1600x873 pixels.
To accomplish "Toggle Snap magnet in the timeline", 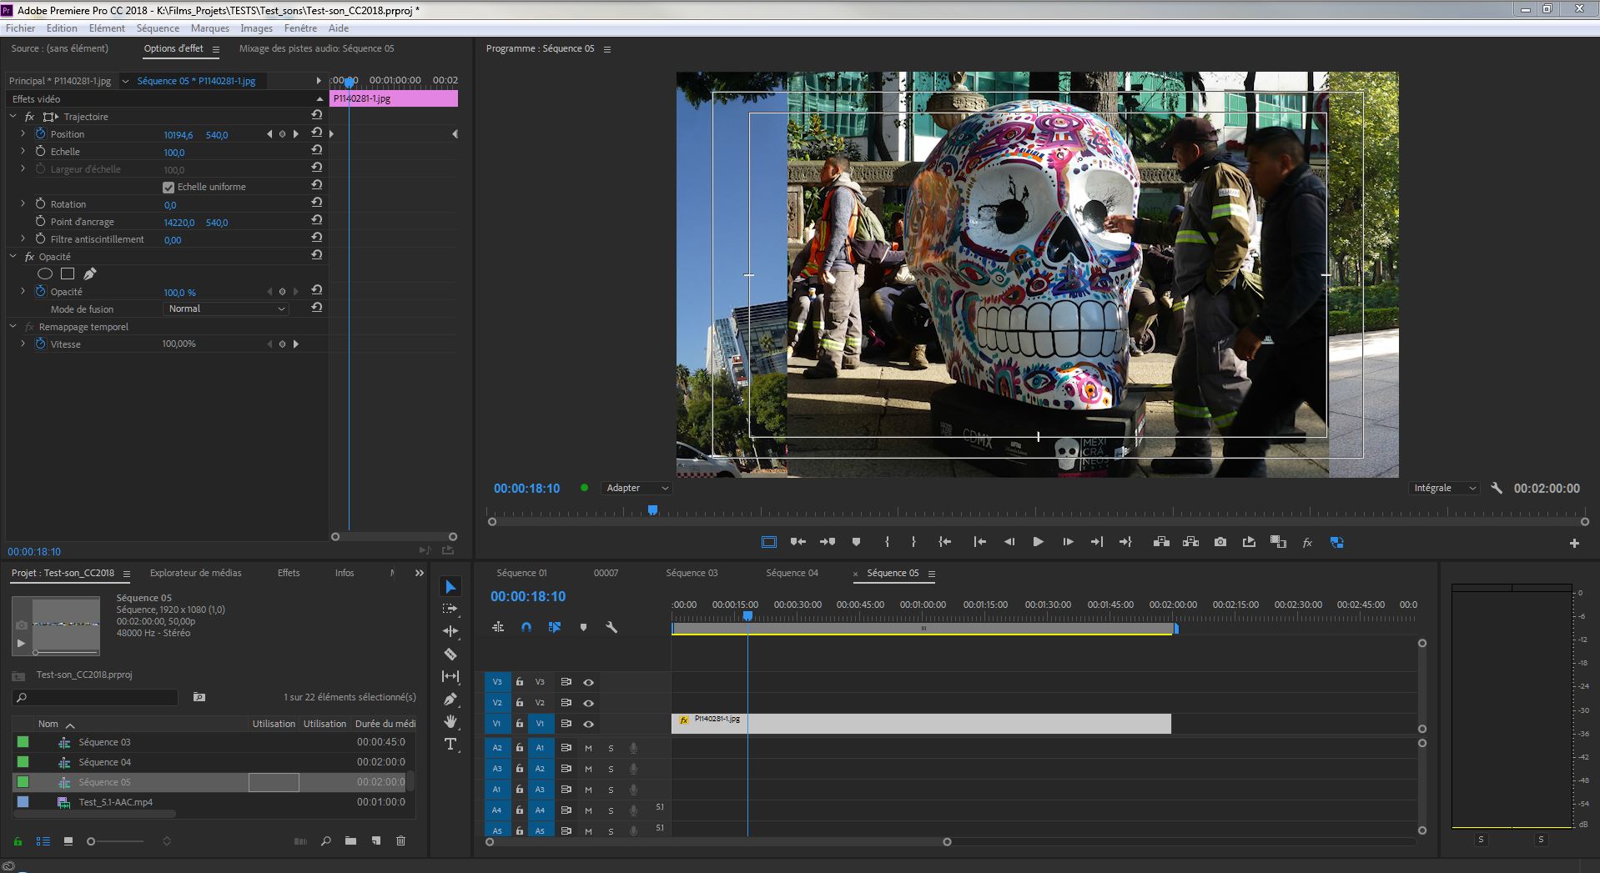I will click(526, 627).
